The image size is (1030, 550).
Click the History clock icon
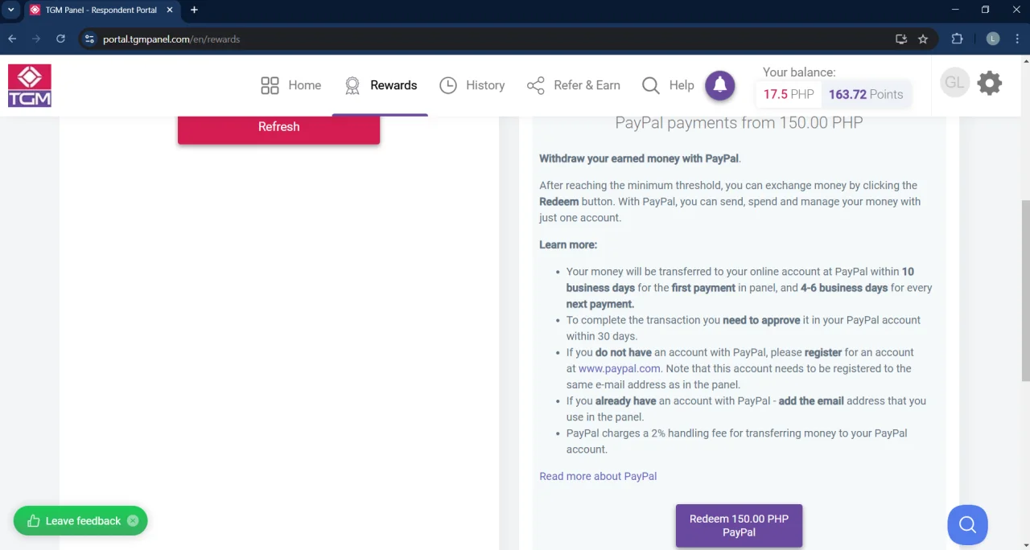448,85
